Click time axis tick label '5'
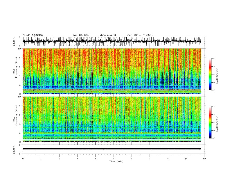The image size is (230, 178). coord(114,159)
